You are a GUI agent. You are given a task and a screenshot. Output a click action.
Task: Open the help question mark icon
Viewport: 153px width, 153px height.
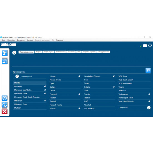tap(4, 105)
